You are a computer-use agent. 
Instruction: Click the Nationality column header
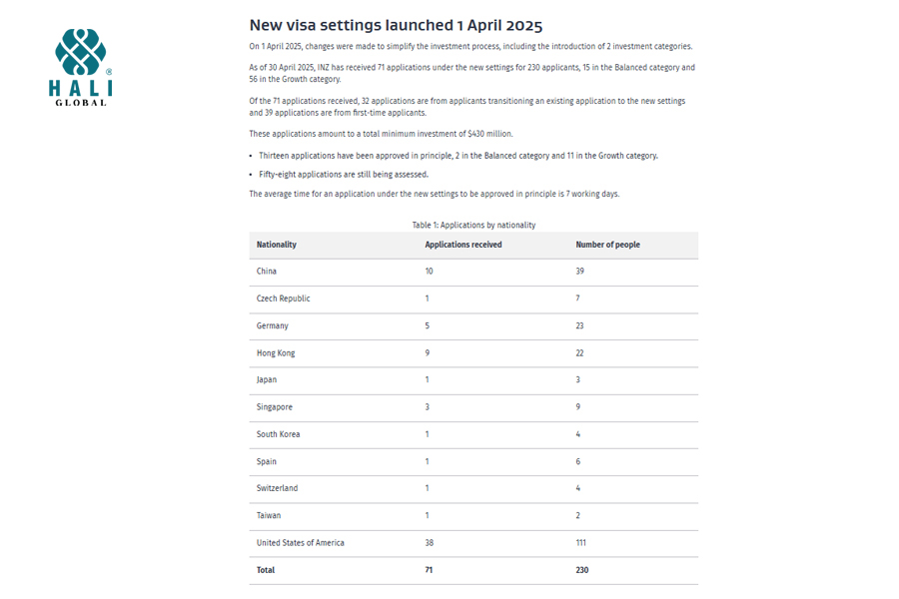(x=277, y=245)
